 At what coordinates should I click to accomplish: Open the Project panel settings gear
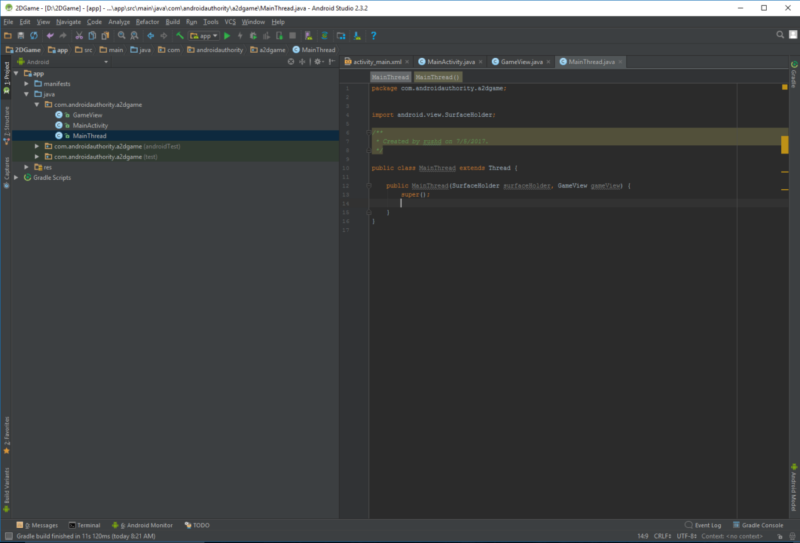click(x=318, y=62)
